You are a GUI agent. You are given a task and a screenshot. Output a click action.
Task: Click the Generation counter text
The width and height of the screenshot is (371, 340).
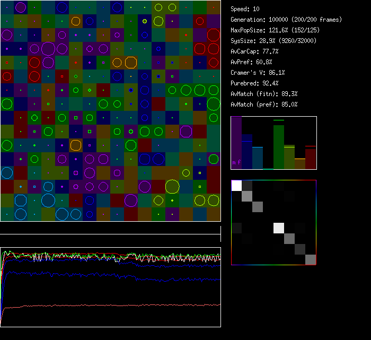(286, 20)
